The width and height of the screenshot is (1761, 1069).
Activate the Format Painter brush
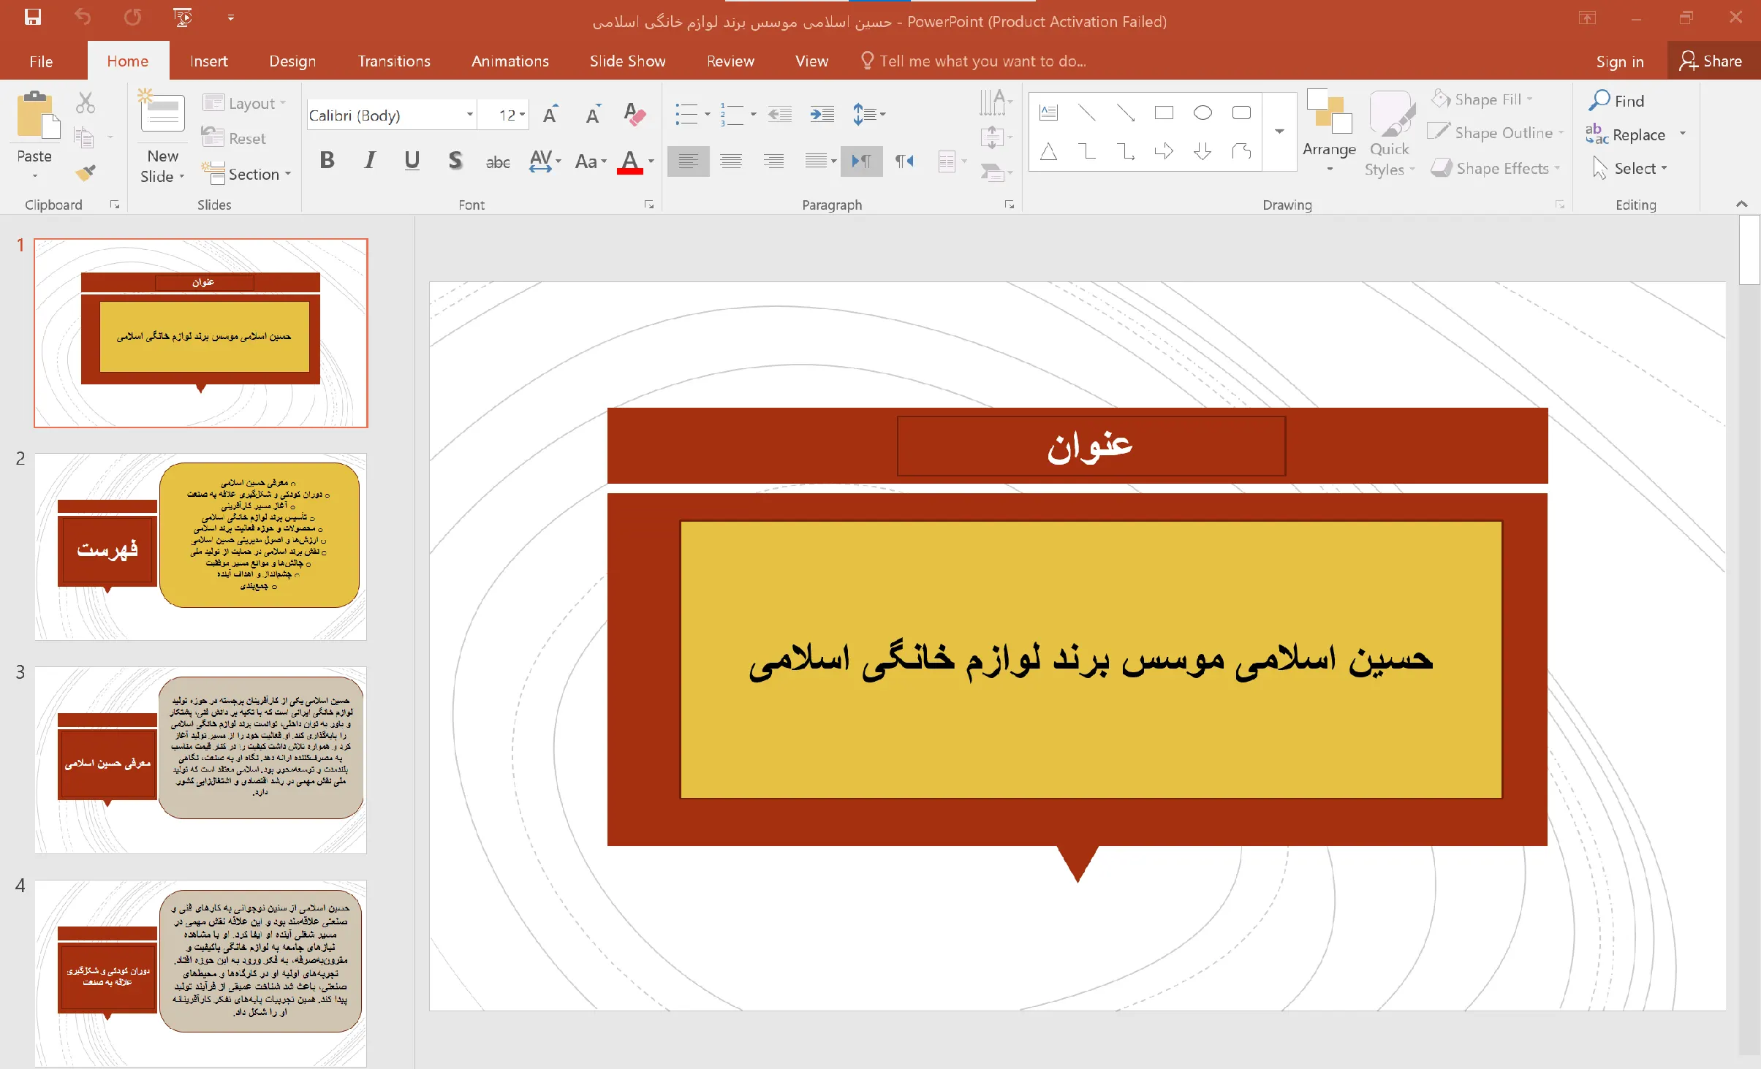(x=86, y=172)
